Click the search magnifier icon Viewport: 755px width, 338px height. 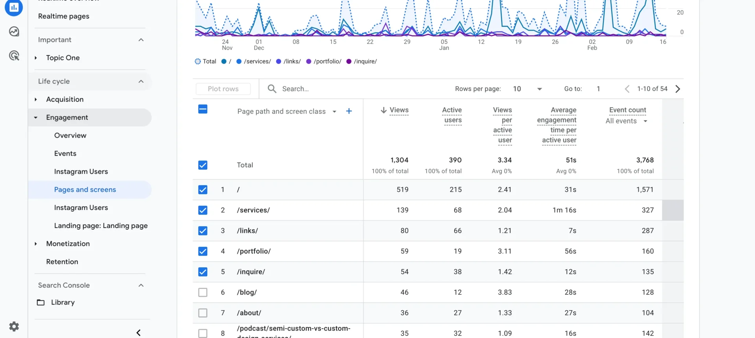click(272, 89)
